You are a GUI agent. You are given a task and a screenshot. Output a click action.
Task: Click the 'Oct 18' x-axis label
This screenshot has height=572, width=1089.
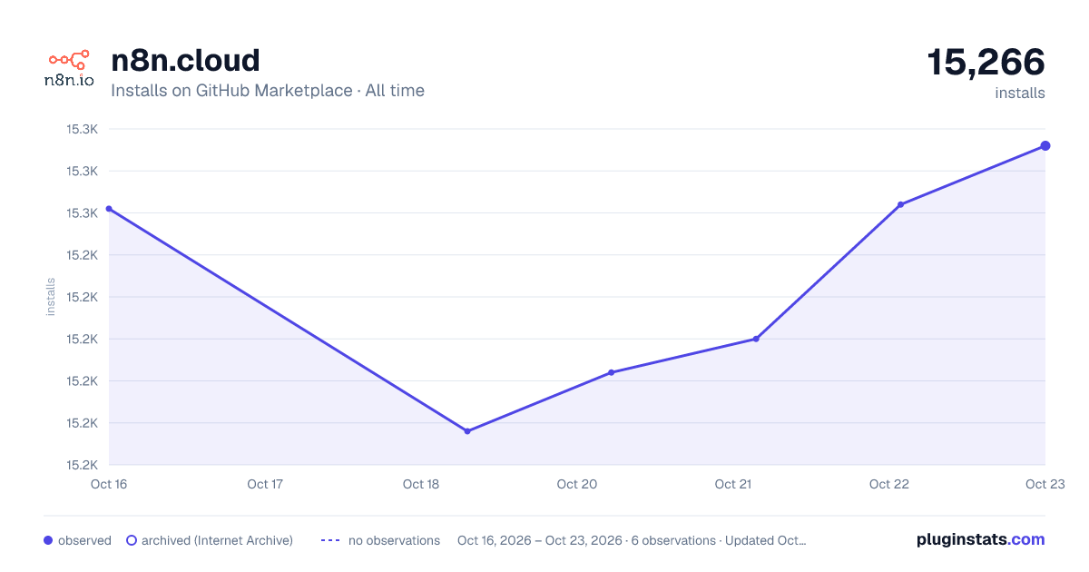[x=421, y=484]
